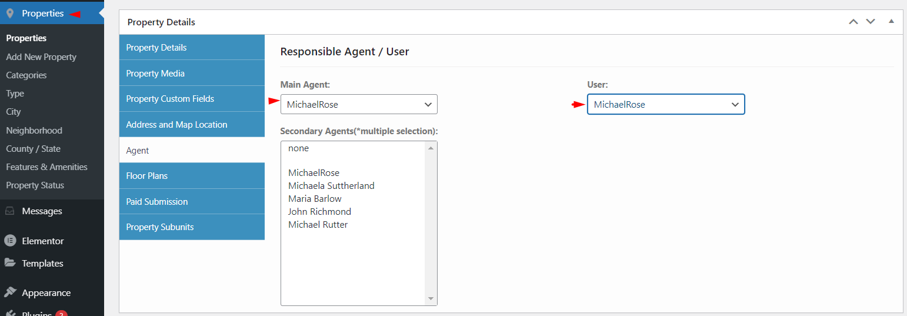Image resolution: width=907 pixels, height=316 pixels.
Task: Open the Categories submenu link
Action: (x=26, y=75)
